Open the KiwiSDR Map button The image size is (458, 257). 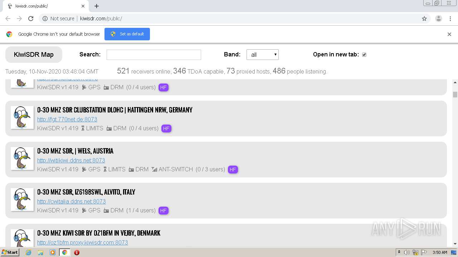click(34, 55)
